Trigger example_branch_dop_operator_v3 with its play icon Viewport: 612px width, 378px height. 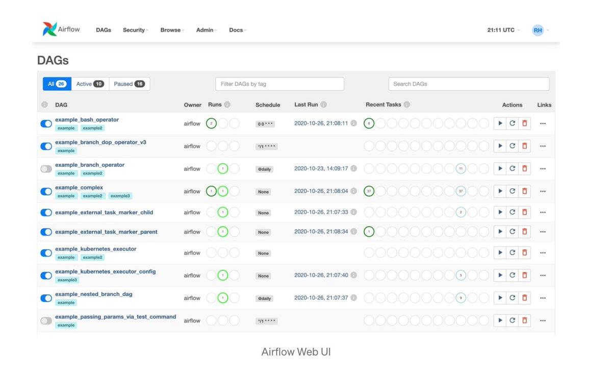click(x=500, y=146)
